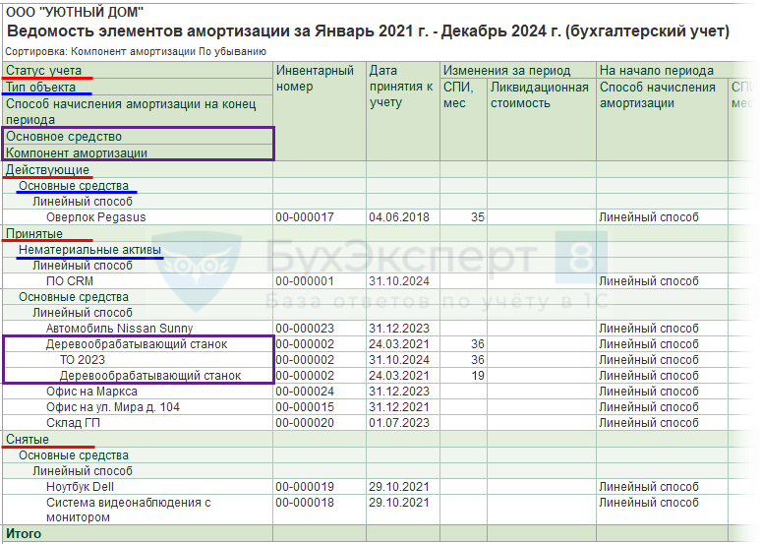Open the 'Склад ГП' row

(138, 423)
